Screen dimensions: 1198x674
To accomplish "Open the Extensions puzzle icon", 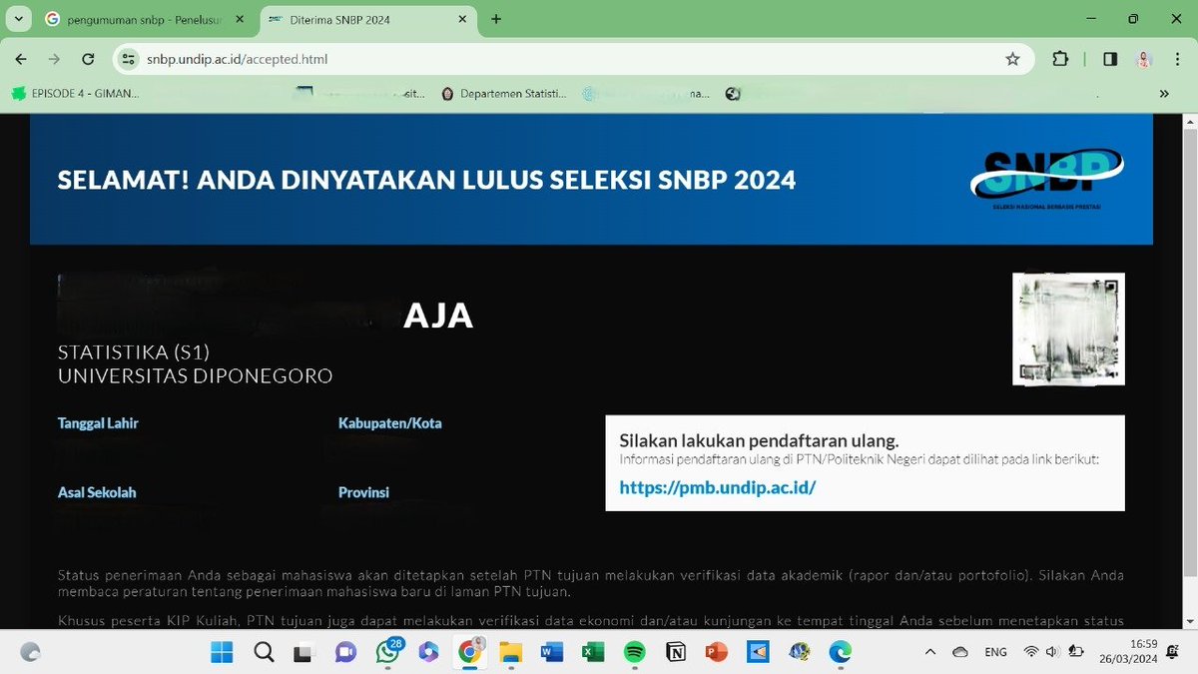I will click(1060, 59).
